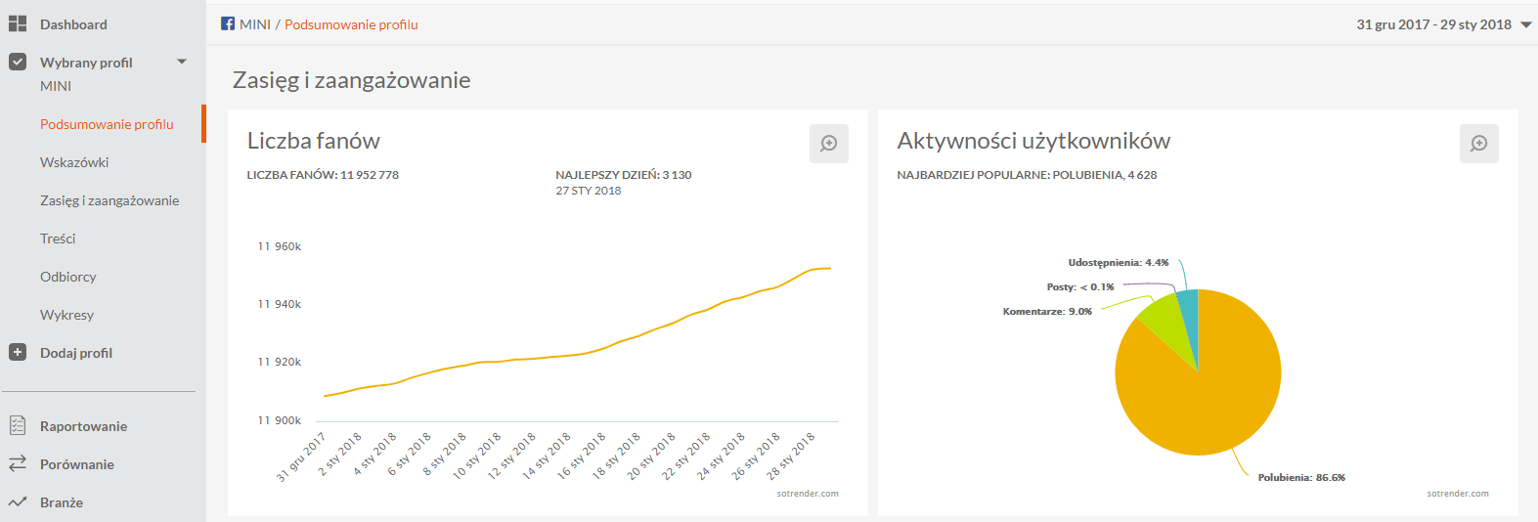Image resolution: width=1538 pixels, height=522 pixels.
Task: Open the 31 gru 2017 - 29 sty 2018 selector
Action: pos(1433,24)
